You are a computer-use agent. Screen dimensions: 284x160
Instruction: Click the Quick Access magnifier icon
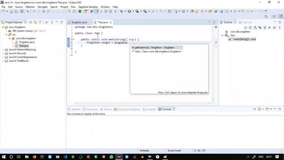[x=266, y=16]
